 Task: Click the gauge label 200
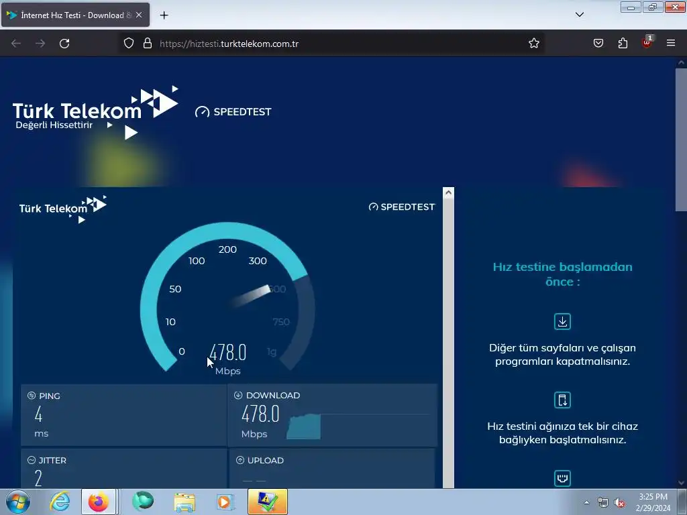click(227, 249)
